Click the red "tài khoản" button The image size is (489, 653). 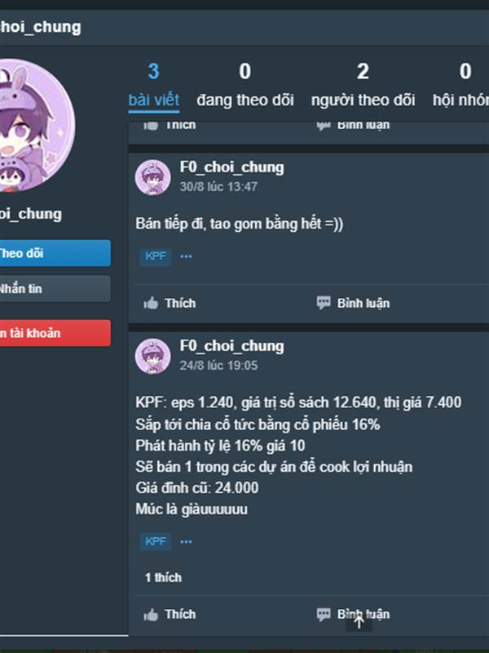click(x=55, y=333)
